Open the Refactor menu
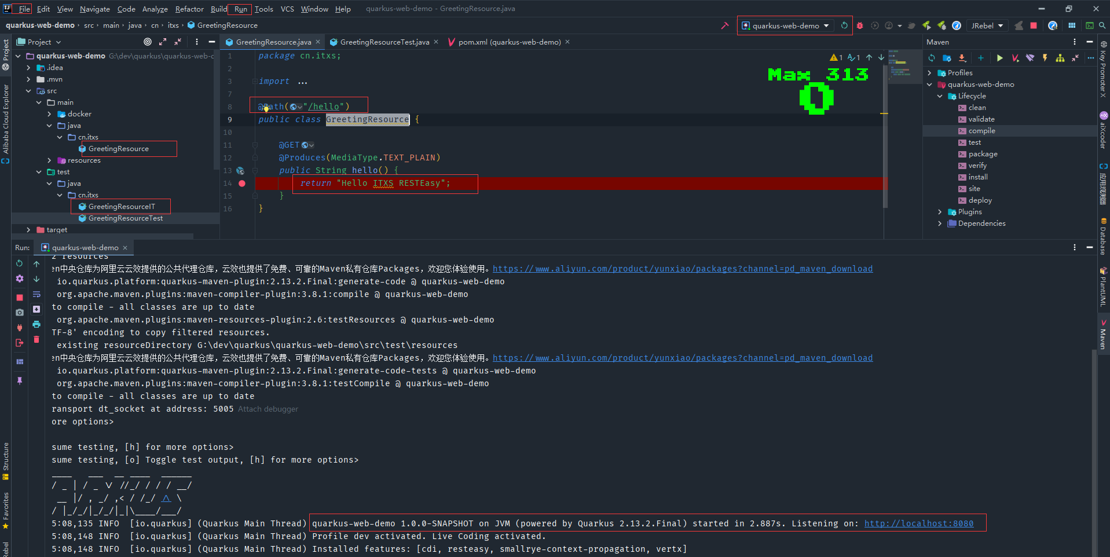Image resolution: width=1110 pixels, height=557 pixels. click(x=189, y=9)
